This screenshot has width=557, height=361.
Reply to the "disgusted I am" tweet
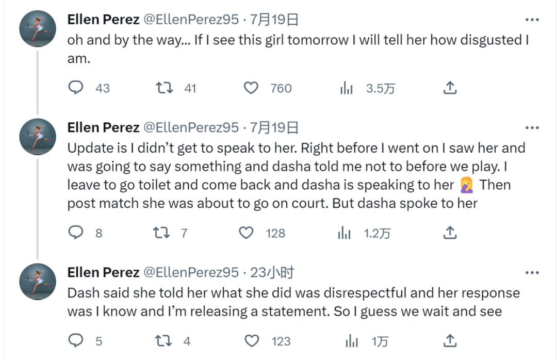pos(76,88)
